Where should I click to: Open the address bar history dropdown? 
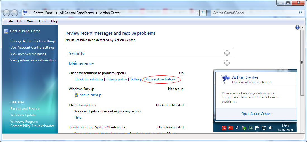point(197,13)
